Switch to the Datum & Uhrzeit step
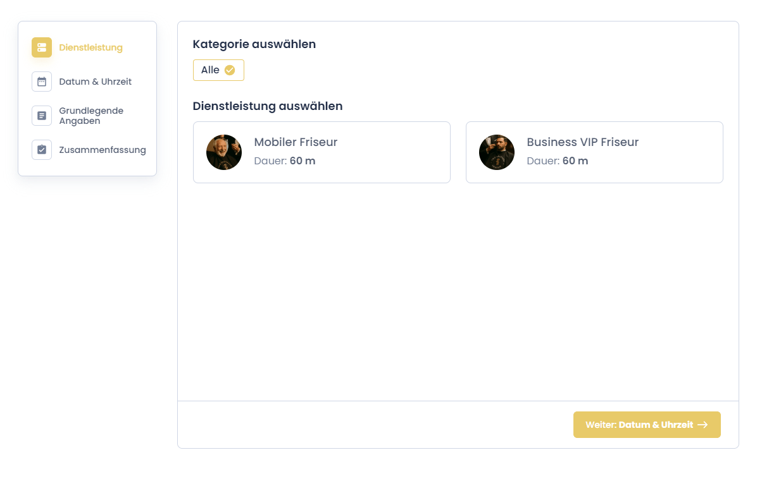The image size is (762, 498). click(95, 82)
